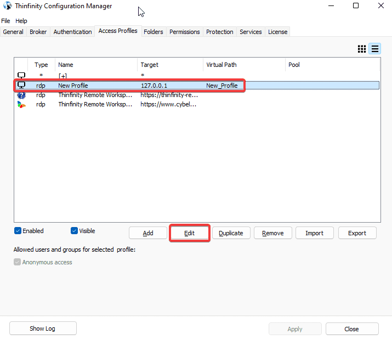Add a new access profile
The height and width of the screenshot is (340, 392).
pyautogui.click(x=148, y=233)
